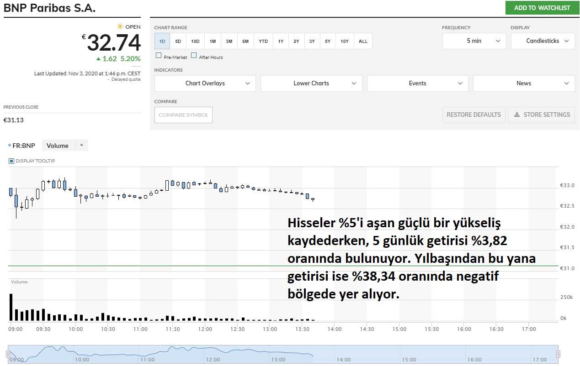Select the 10Y chart range
The height and width of the screenshot is (366, 580).
345,41
